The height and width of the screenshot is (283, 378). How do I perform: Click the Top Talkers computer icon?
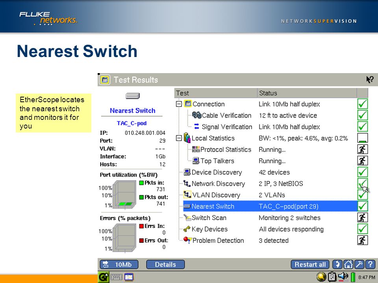click(x=196, y=160)
